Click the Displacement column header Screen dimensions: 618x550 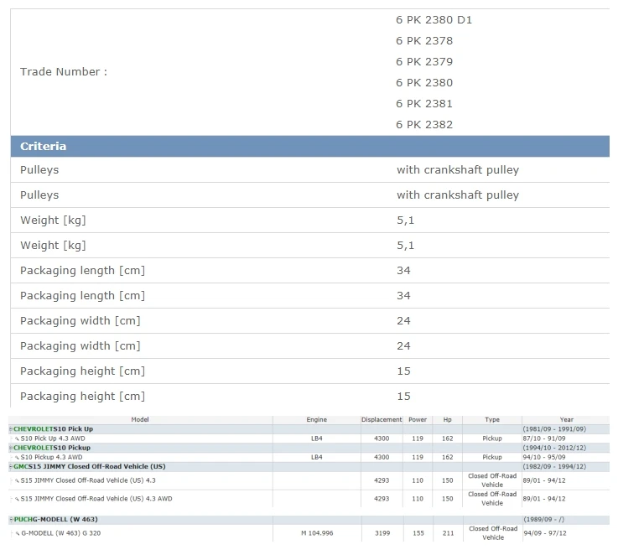(x=382, y=420)
